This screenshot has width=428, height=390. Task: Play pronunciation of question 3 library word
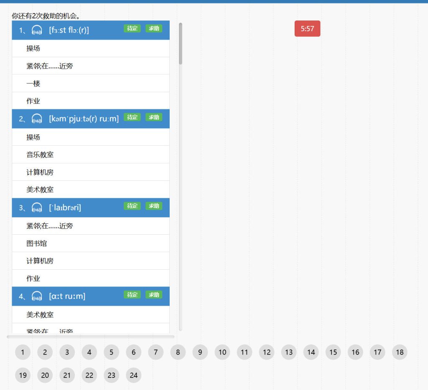(37, 208)
